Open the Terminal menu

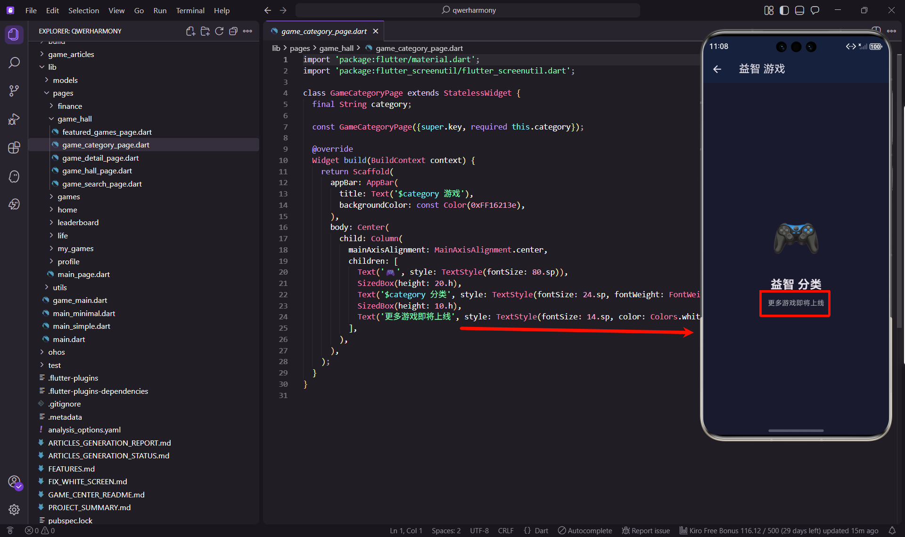[190, 10]
